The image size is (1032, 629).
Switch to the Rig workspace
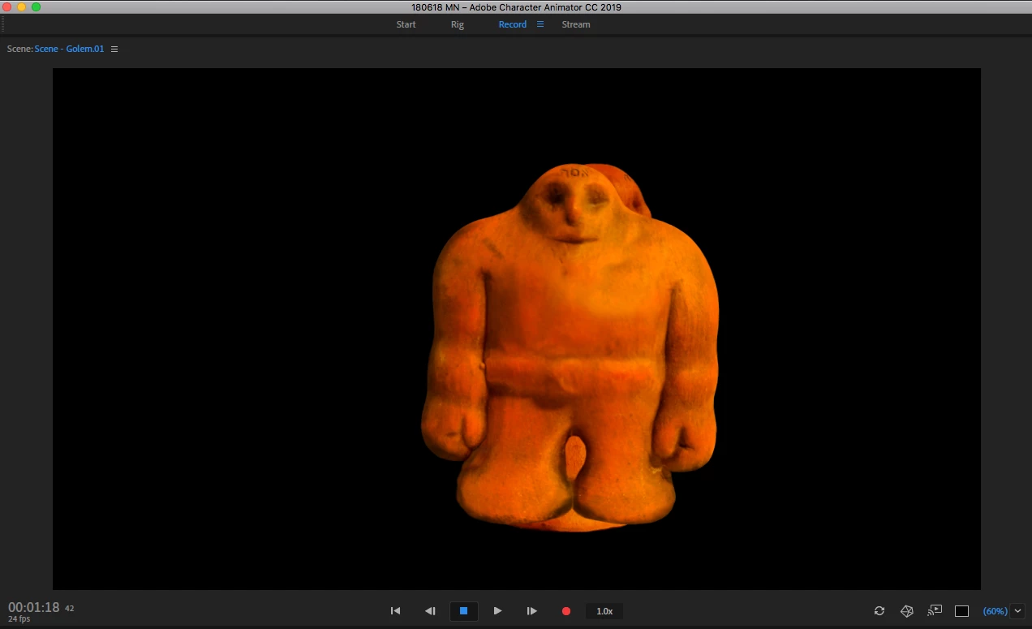pyautogui.click(x=458, y=24)
